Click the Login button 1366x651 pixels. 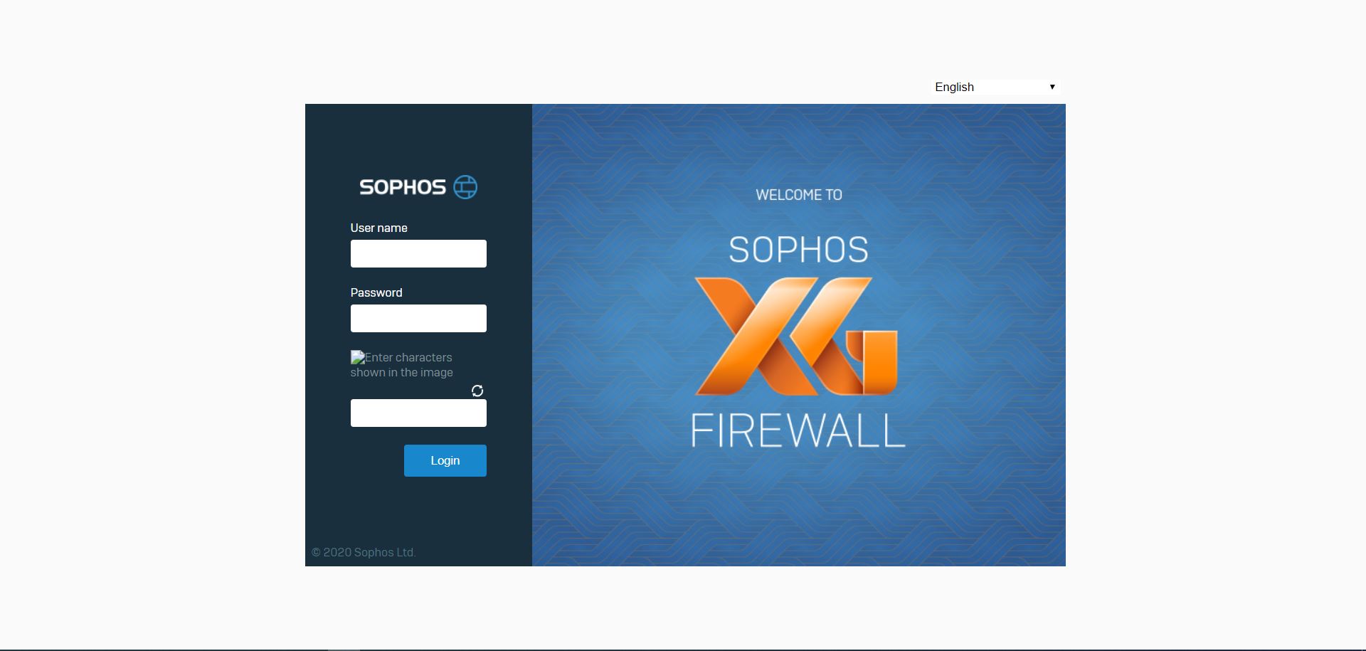pos(445,460)
